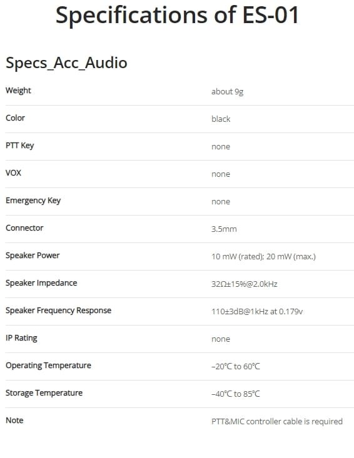Select the Specs_Acc_Audio section title
354x458 pixels.
pyautogui.click(x=66, y=63)
